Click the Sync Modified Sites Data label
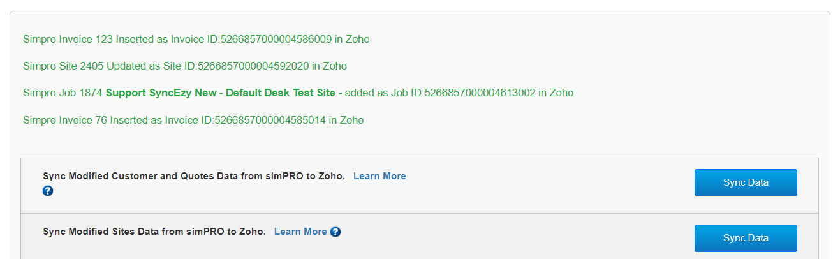The width and height of the screenshot is (840, 259). click(x=154, y=232)
